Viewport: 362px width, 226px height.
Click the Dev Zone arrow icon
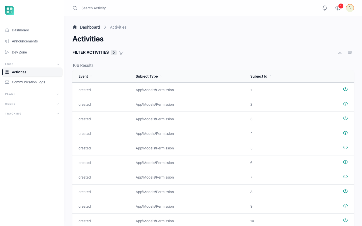click(x=7, y=52)
